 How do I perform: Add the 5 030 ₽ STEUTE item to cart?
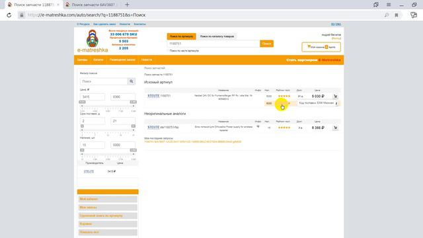335,97
